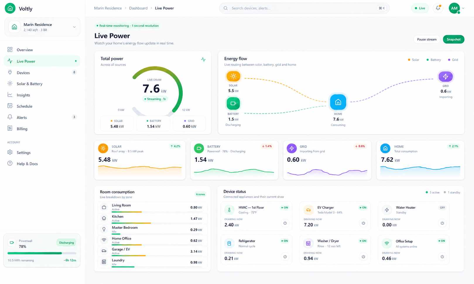The height and width of the screenshot is (284, 474).
Task: Click the 5 active status label
Action: tap(432, 192)
